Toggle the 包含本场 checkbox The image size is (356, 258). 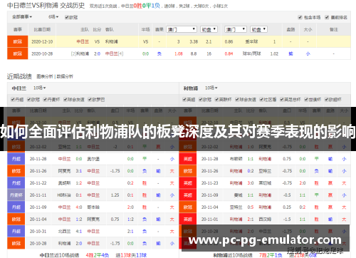pyautogui.click(x=300, y=17)
